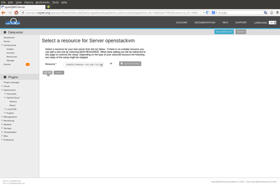Open the Bookmarks menu
280x185 pixels.
[x=42, y=2]
